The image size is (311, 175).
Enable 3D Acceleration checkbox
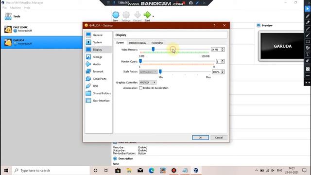click(x=140, y=88)
